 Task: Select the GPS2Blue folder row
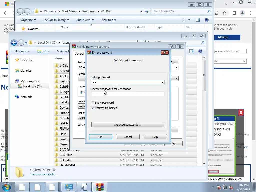click(125, 155)
